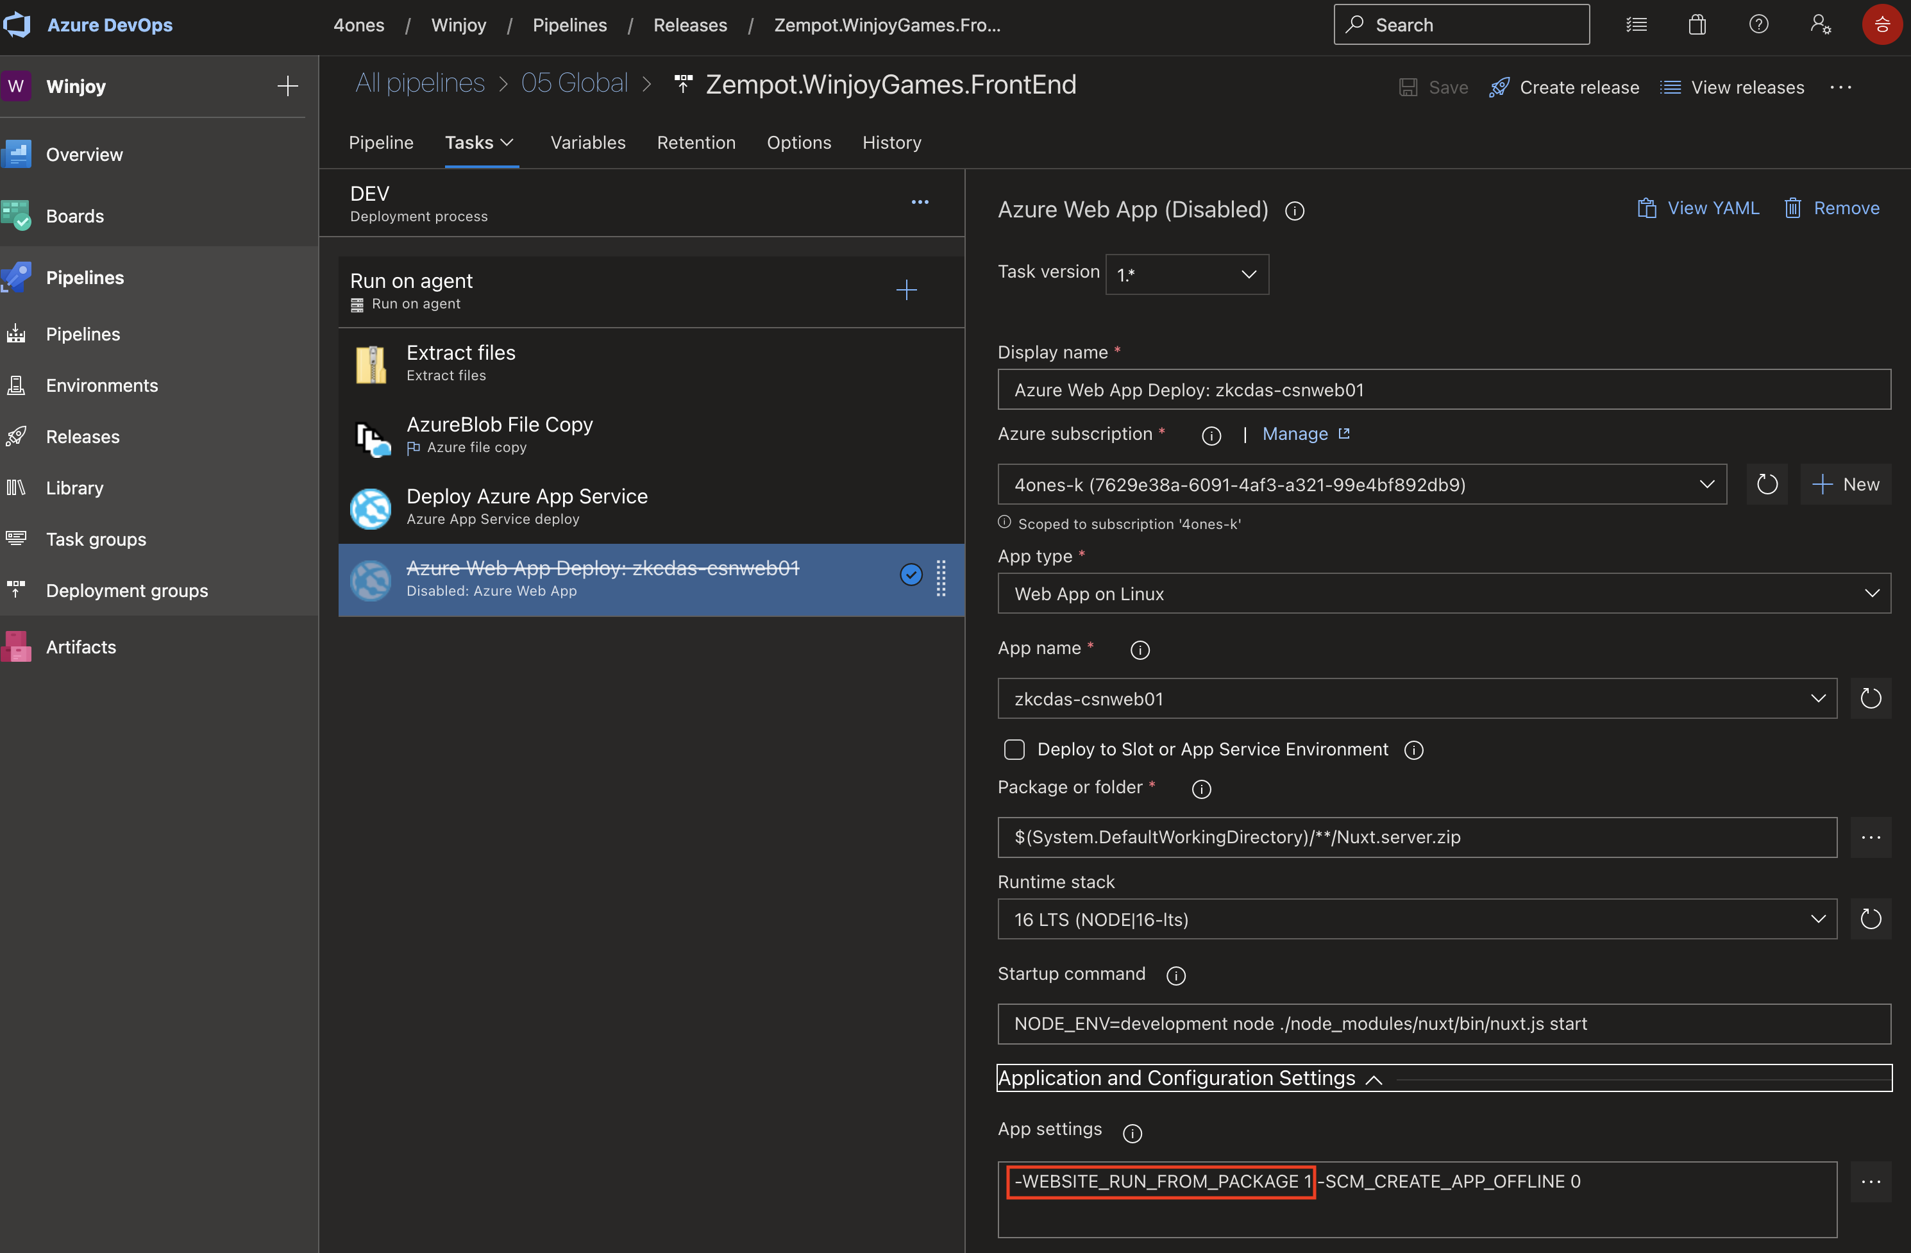Open Runtime stack dropdown
1911x1253 pixels.
point(1417,918)
